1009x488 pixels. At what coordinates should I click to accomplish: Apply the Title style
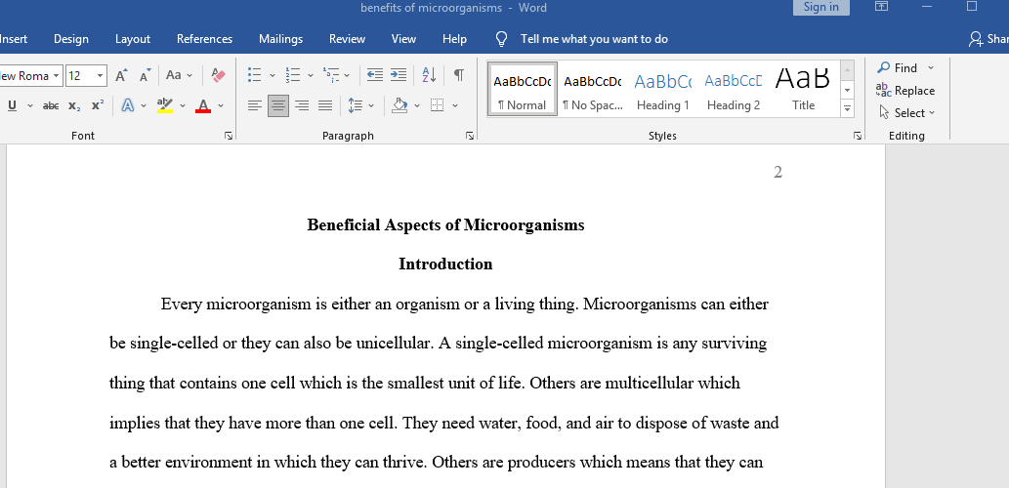point(803,90)
